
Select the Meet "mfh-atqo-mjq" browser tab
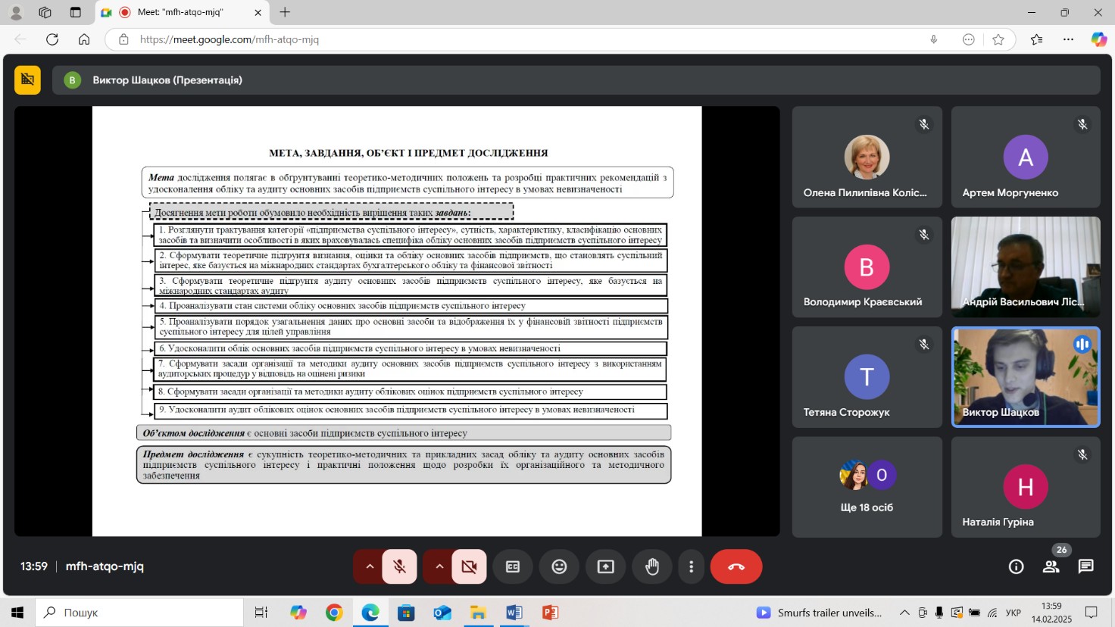[x=182, y=12]
